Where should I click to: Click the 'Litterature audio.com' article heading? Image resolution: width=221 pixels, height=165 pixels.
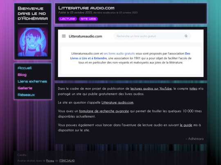point(86,8)
